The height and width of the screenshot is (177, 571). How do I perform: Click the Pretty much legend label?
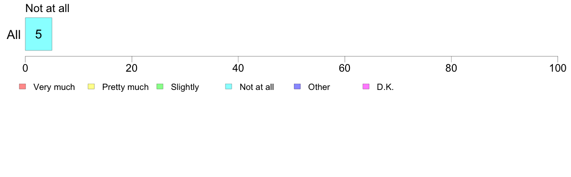pyautogui.click(x=125, y=87)
